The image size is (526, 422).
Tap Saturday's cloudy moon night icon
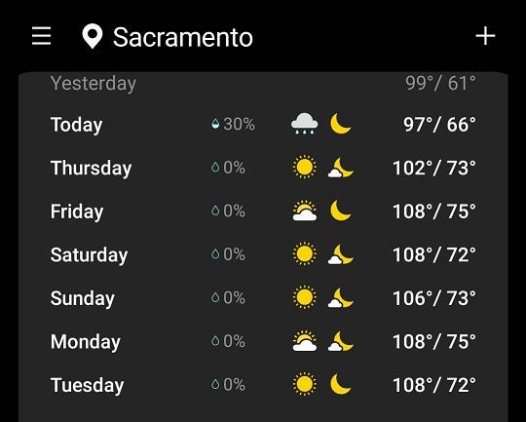pyautogui.click(x=340, y=254)
